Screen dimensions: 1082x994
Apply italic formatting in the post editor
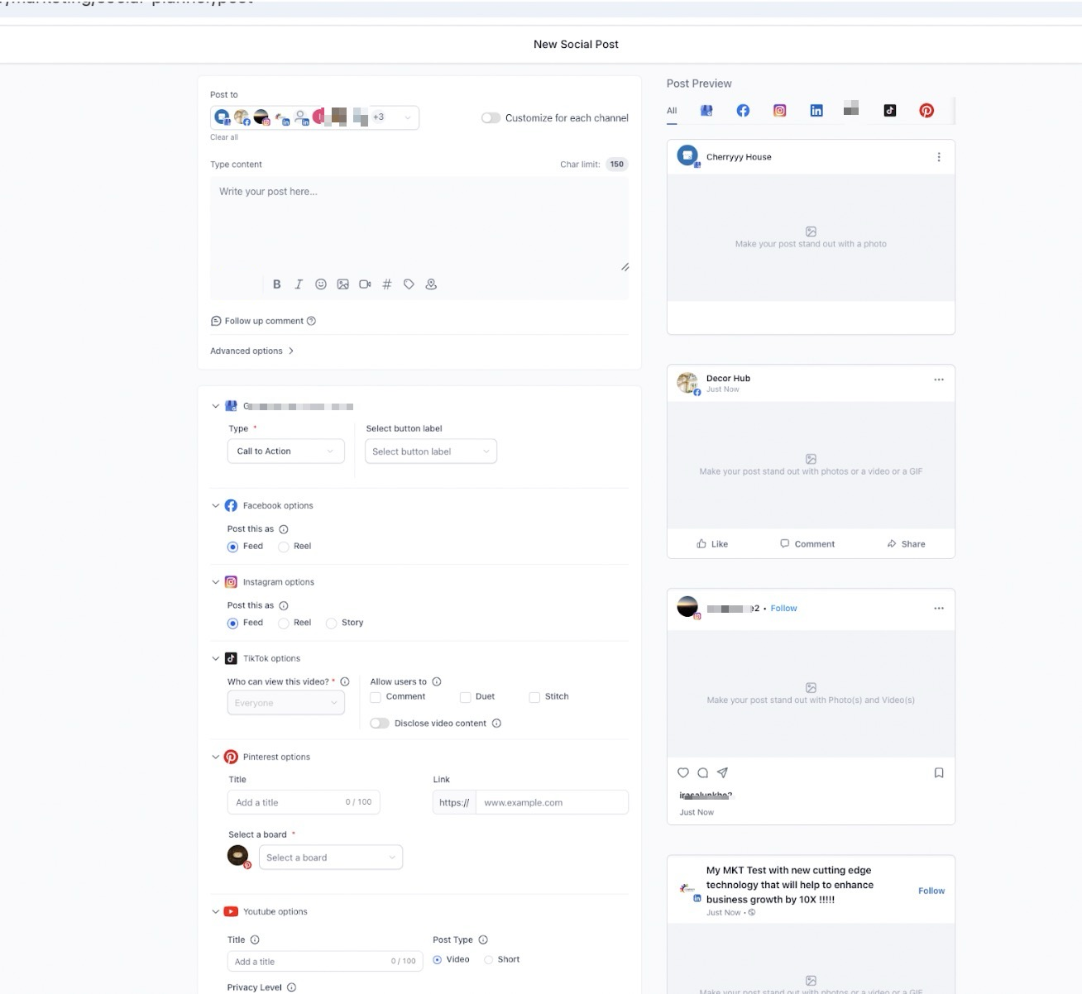point(299,284)
